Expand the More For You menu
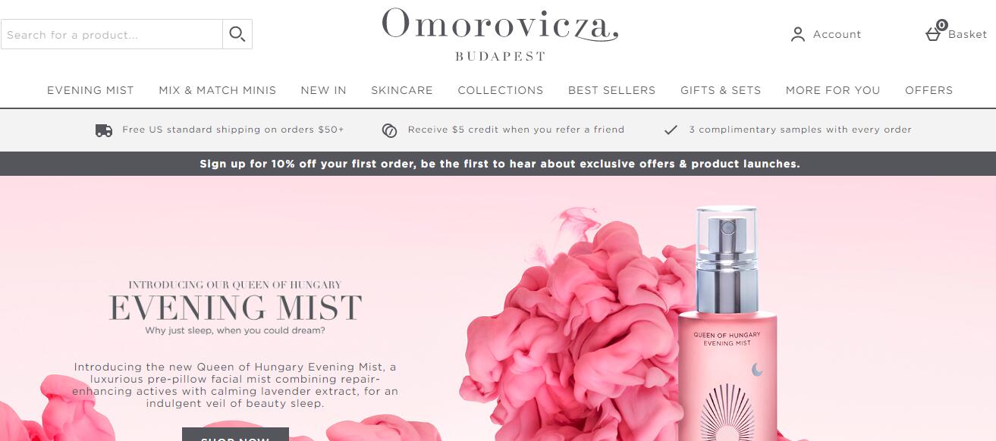Image resolution: width=996 pixels, height=441 pixels. point(833,90)
